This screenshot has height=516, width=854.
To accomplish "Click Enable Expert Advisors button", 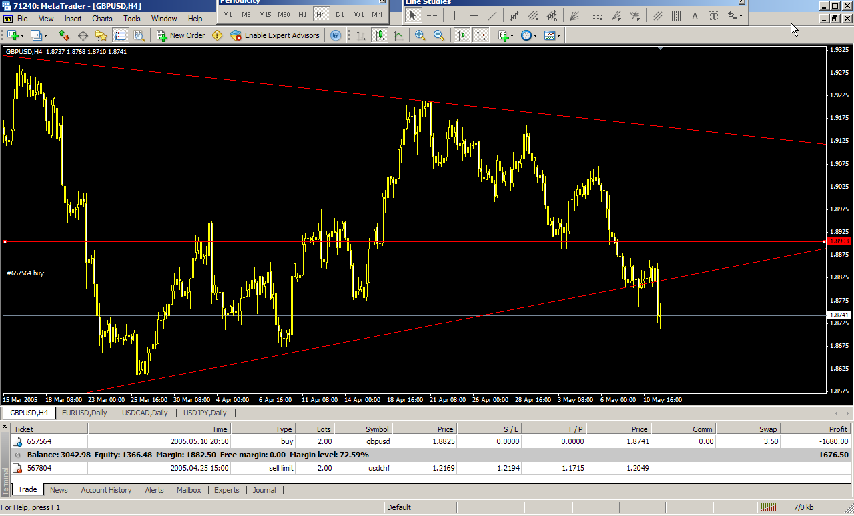I will (275, 35).
